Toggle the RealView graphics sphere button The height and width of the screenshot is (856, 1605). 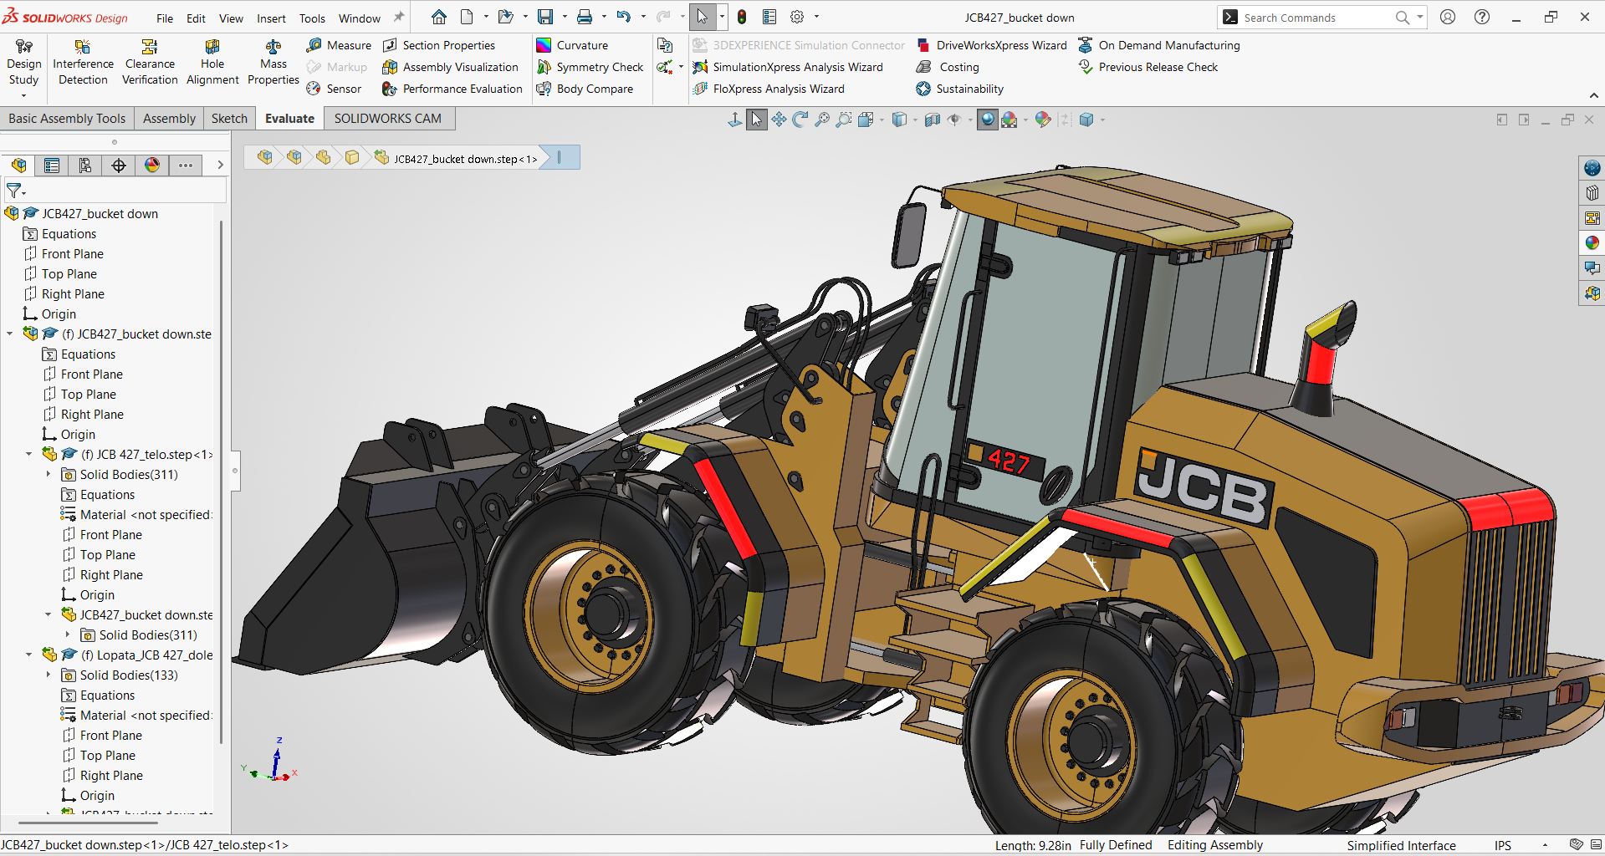[988, 120]
